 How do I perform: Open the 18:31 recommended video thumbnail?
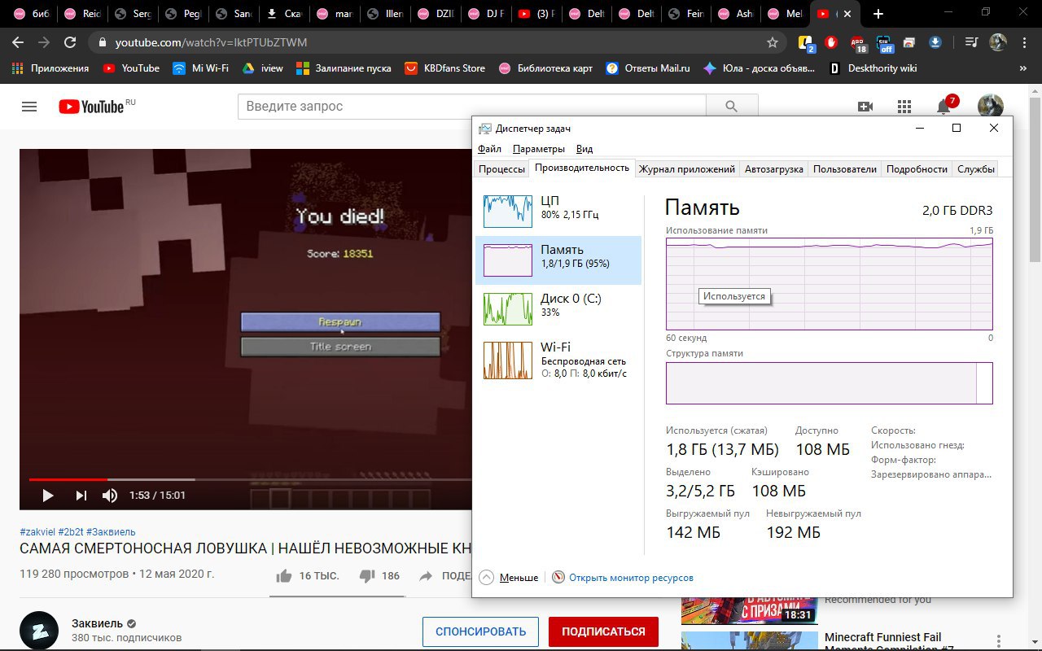coord(749,610)
